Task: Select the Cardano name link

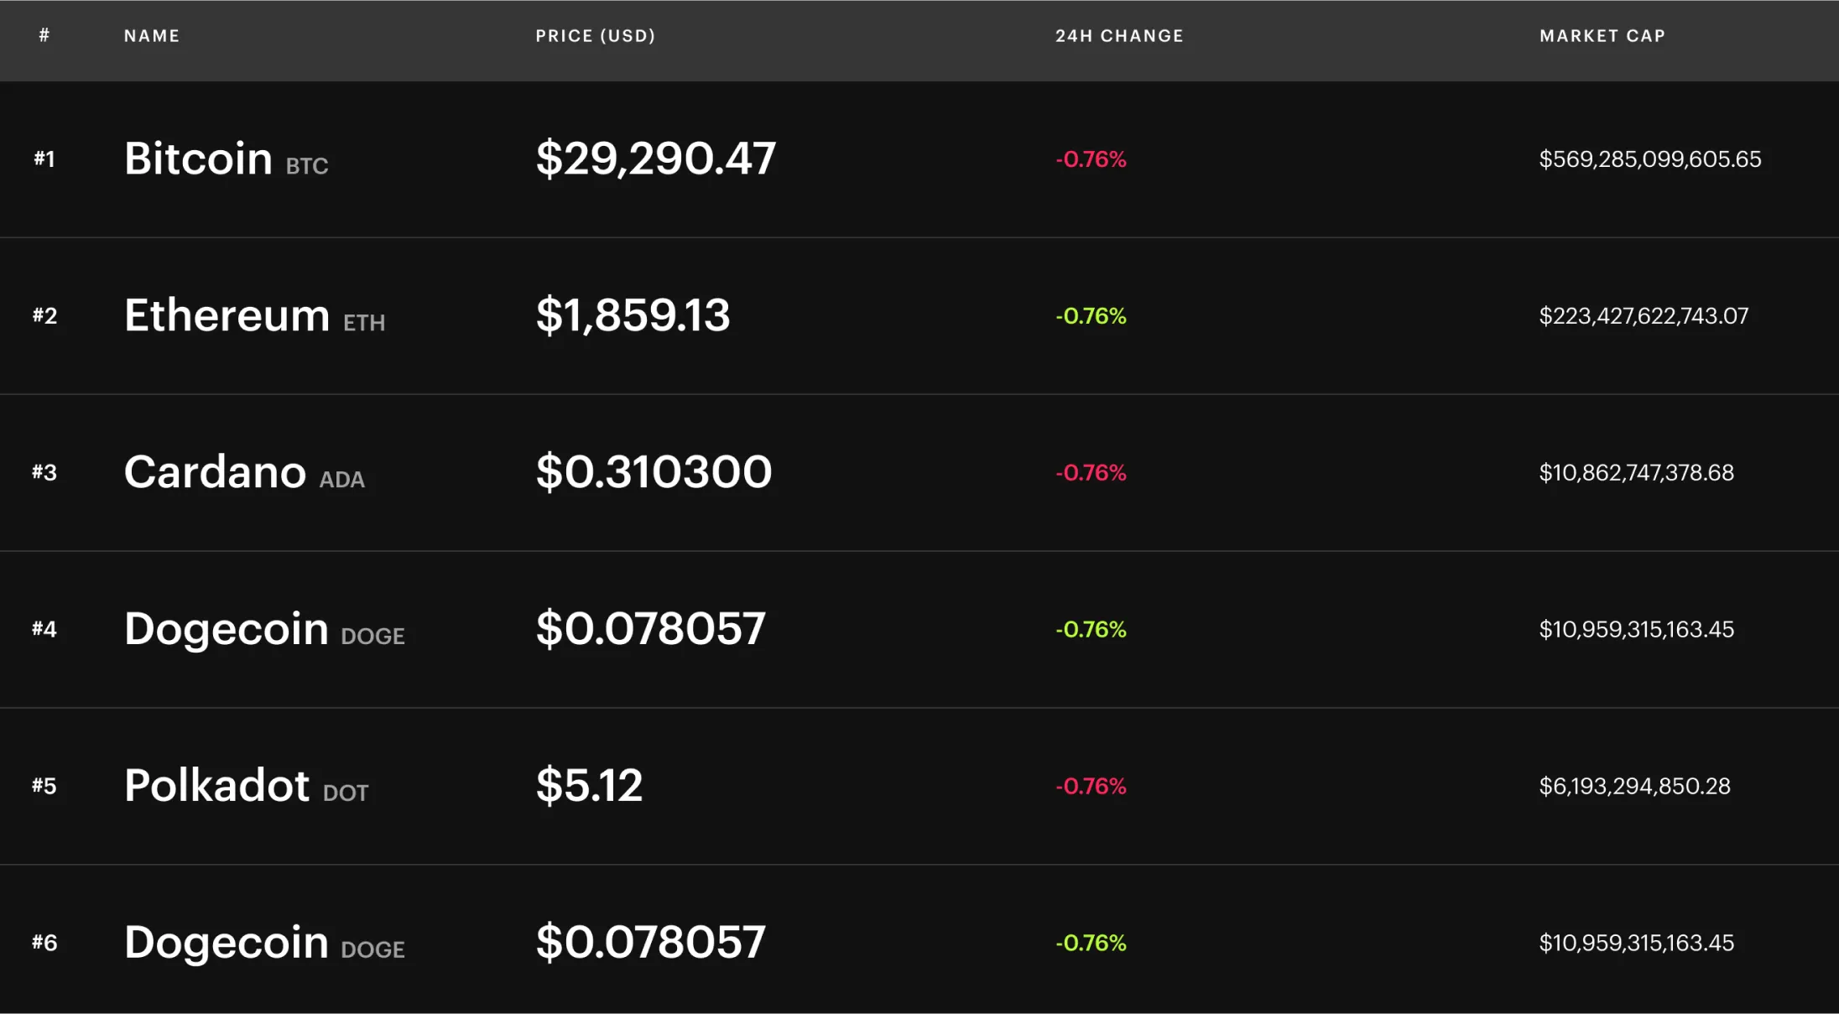Action: 215,472
